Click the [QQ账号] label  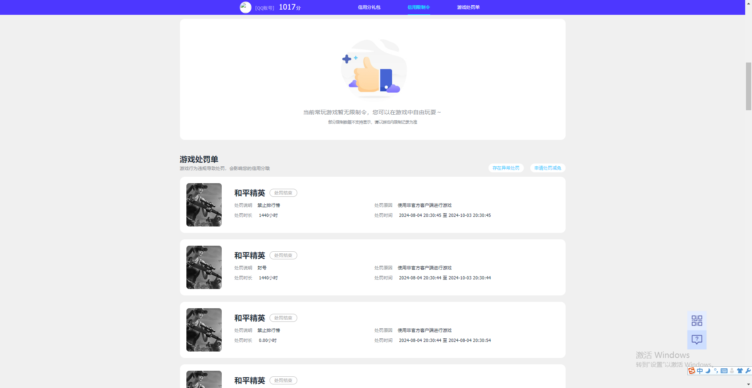tap(265, 8)
